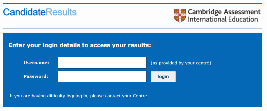
Task: Click the login button
Action: (163, 76)
